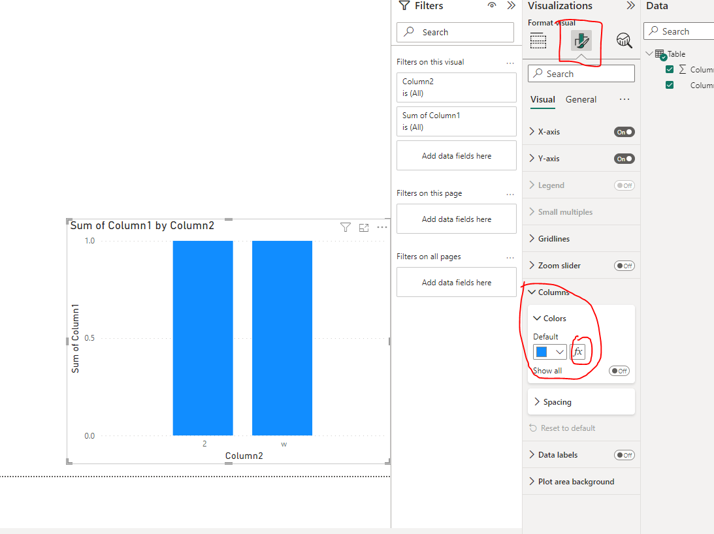Open the Format visual brush icon

click(581, 41)
